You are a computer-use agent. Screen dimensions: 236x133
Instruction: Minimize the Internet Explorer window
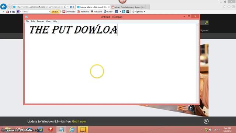coord(221,2)
